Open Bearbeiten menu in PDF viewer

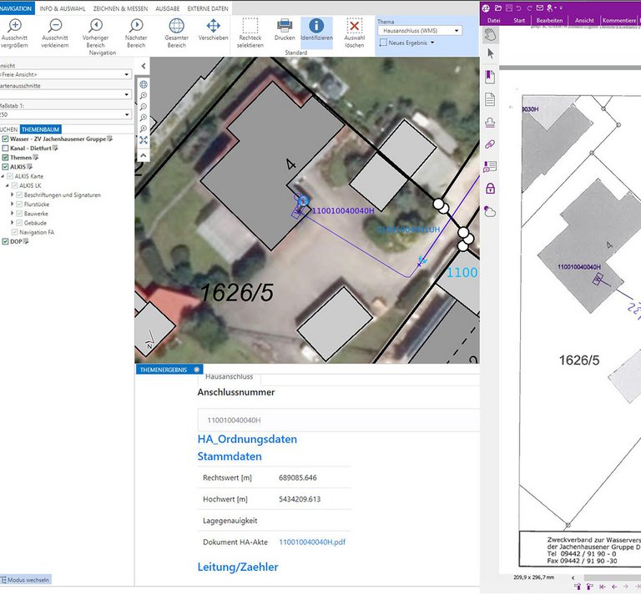click(x=549, y=20)
